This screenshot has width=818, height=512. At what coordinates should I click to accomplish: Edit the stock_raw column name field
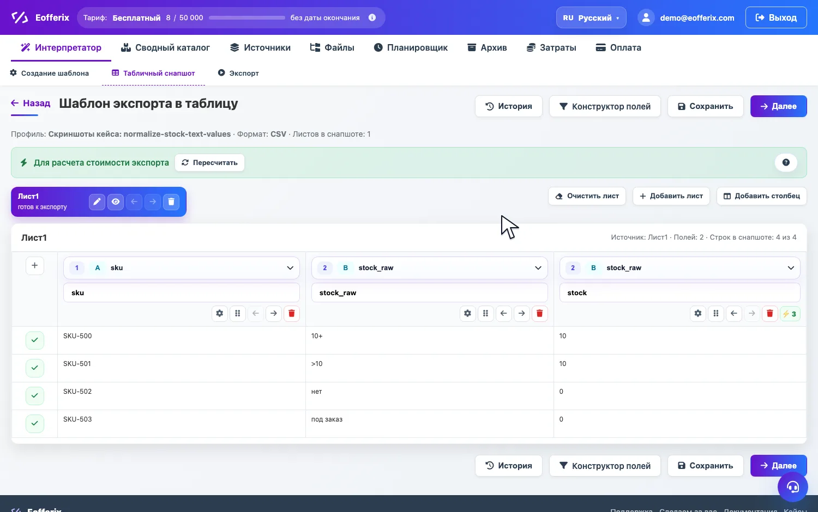[430, 292]
